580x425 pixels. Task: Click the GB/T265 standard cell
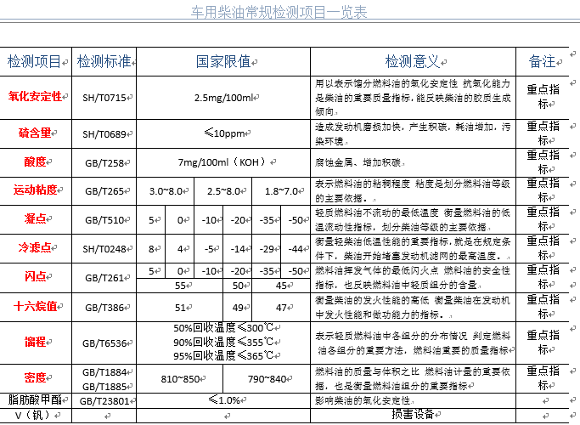click(x=104, y=191)
